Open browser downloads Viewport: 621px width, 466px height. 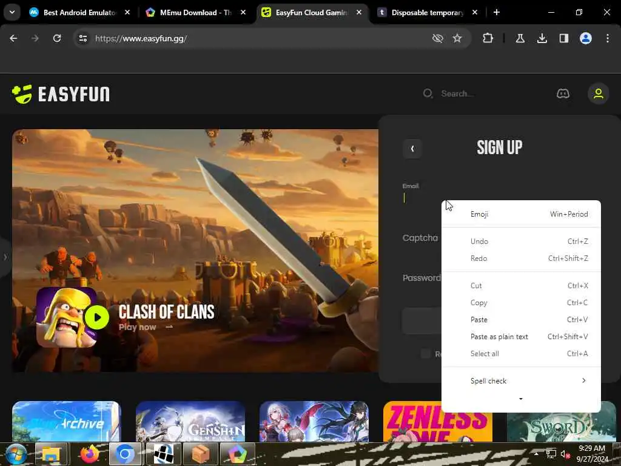(x=542, y=38)
